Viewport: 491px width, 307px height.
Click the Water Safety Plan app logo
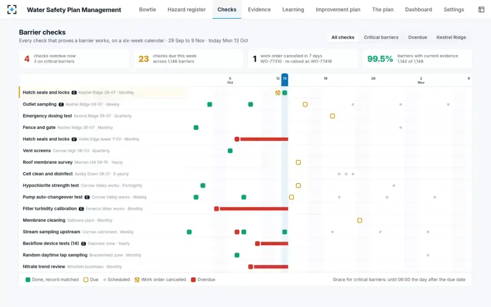click(x=12, y=9)
